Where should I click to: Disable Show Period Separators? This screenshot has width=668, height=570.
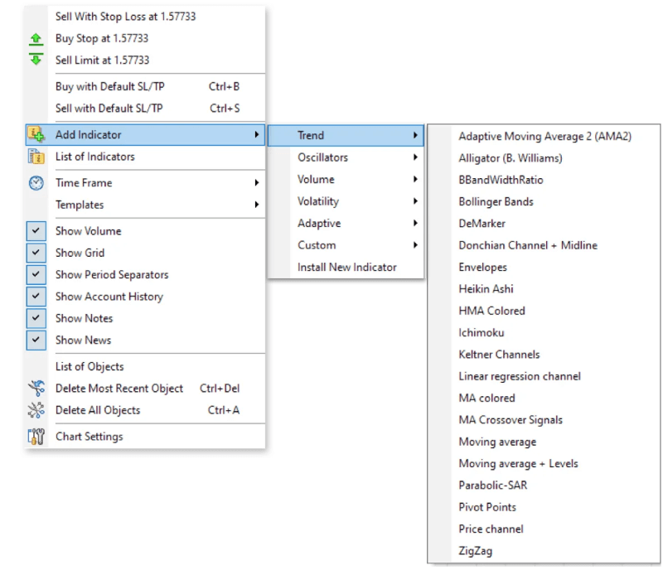click(x=36, y=274)
